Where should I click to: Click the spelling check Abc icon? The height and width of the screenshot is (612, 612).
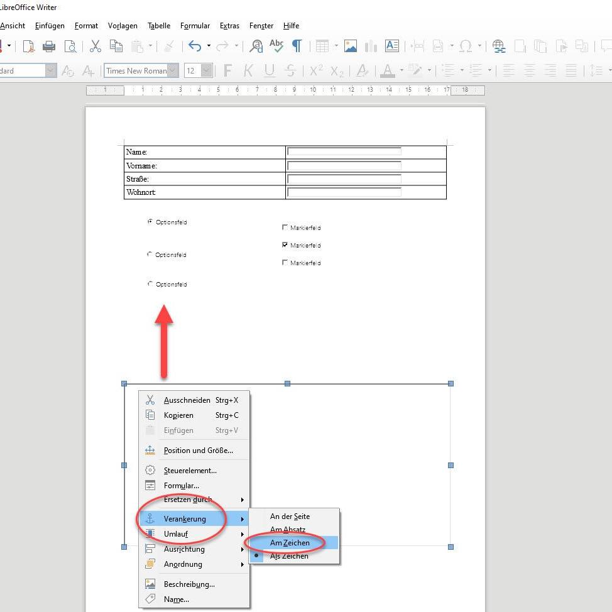click(x=276, y=45)
